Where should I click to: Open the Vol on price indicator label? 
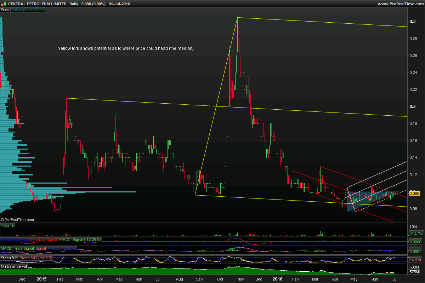tap(28, 10)
